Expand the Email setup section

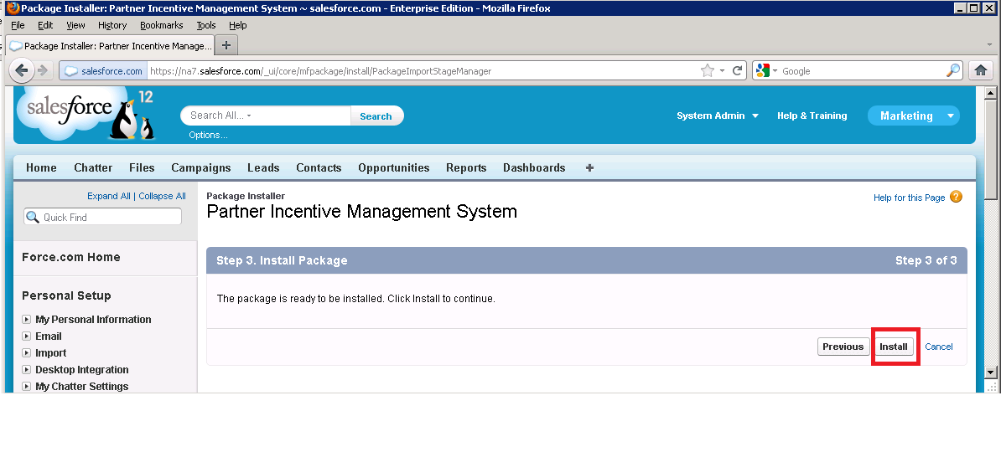tap(27, 336)
